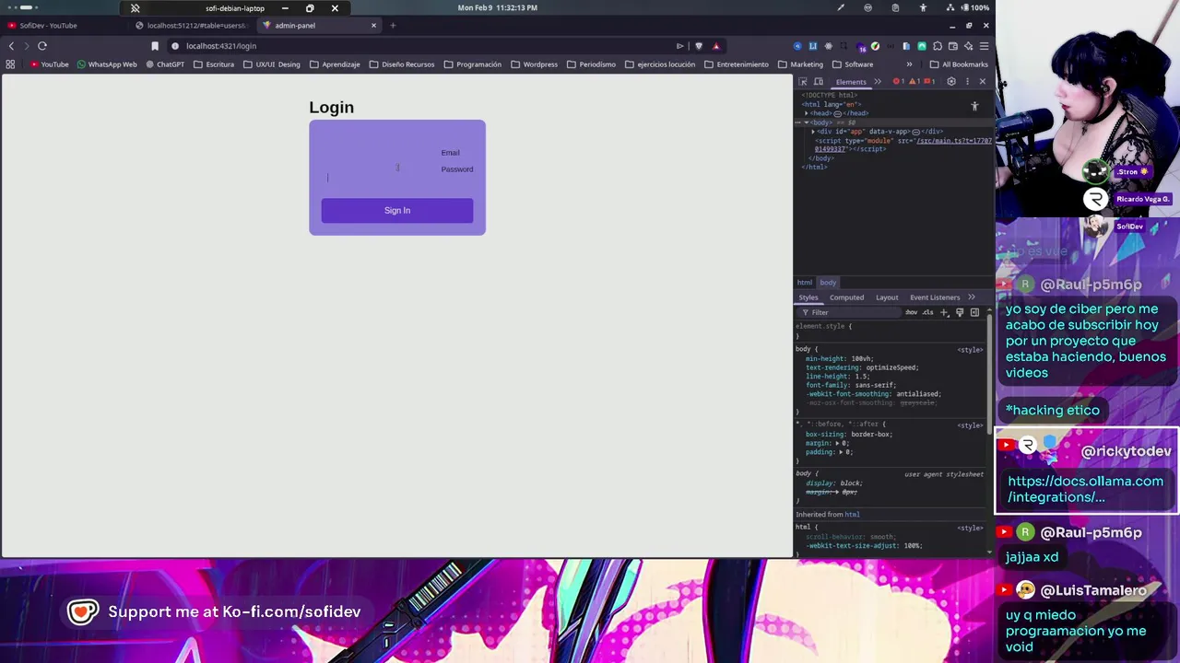
Task: Open the Escritura bookmarks folder
Action: pyautogui.click(x=214, y=64)
